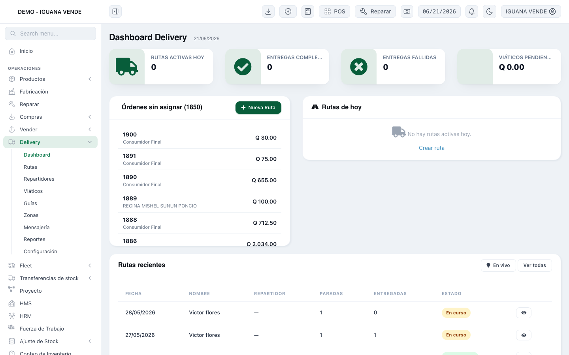This screenshot has width=569, height=355.
Task: Click the Ajuste de Stock database icon
Action: [x=12, y=341]
